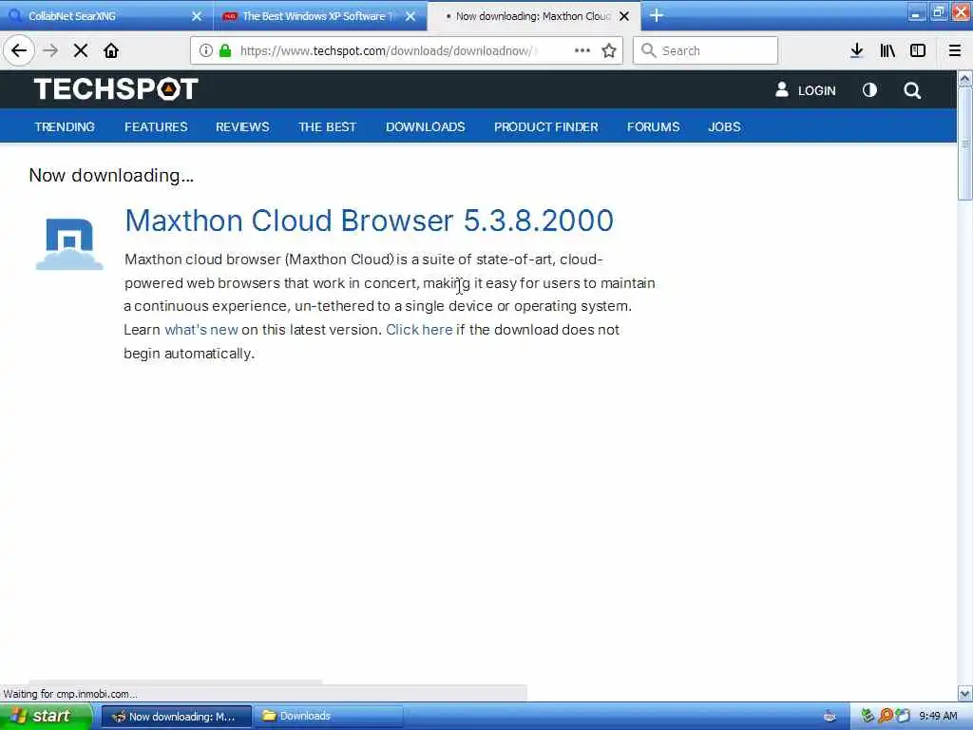Bookmark this page with the star
Image resolution: width=973 pixels, height=730 pixels.
coord(609,51)
